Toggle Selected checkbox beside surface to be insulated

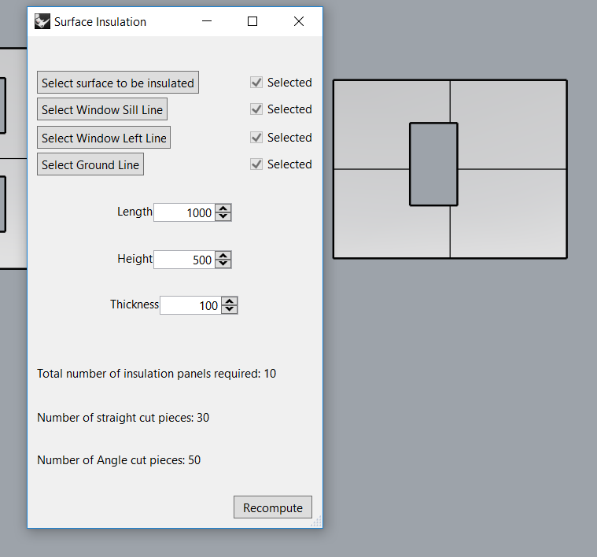(x=256, y=83)
